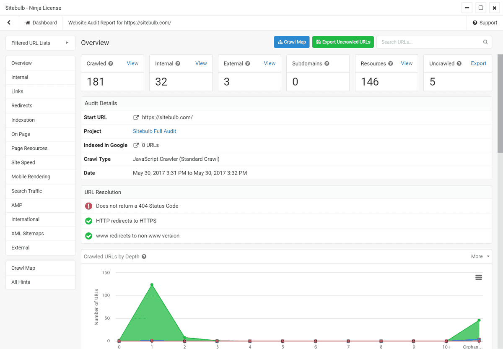Select On Page in the sidebar
This screenshot has height=349, width=503.
pyautogui.click(x=40, y=134)
